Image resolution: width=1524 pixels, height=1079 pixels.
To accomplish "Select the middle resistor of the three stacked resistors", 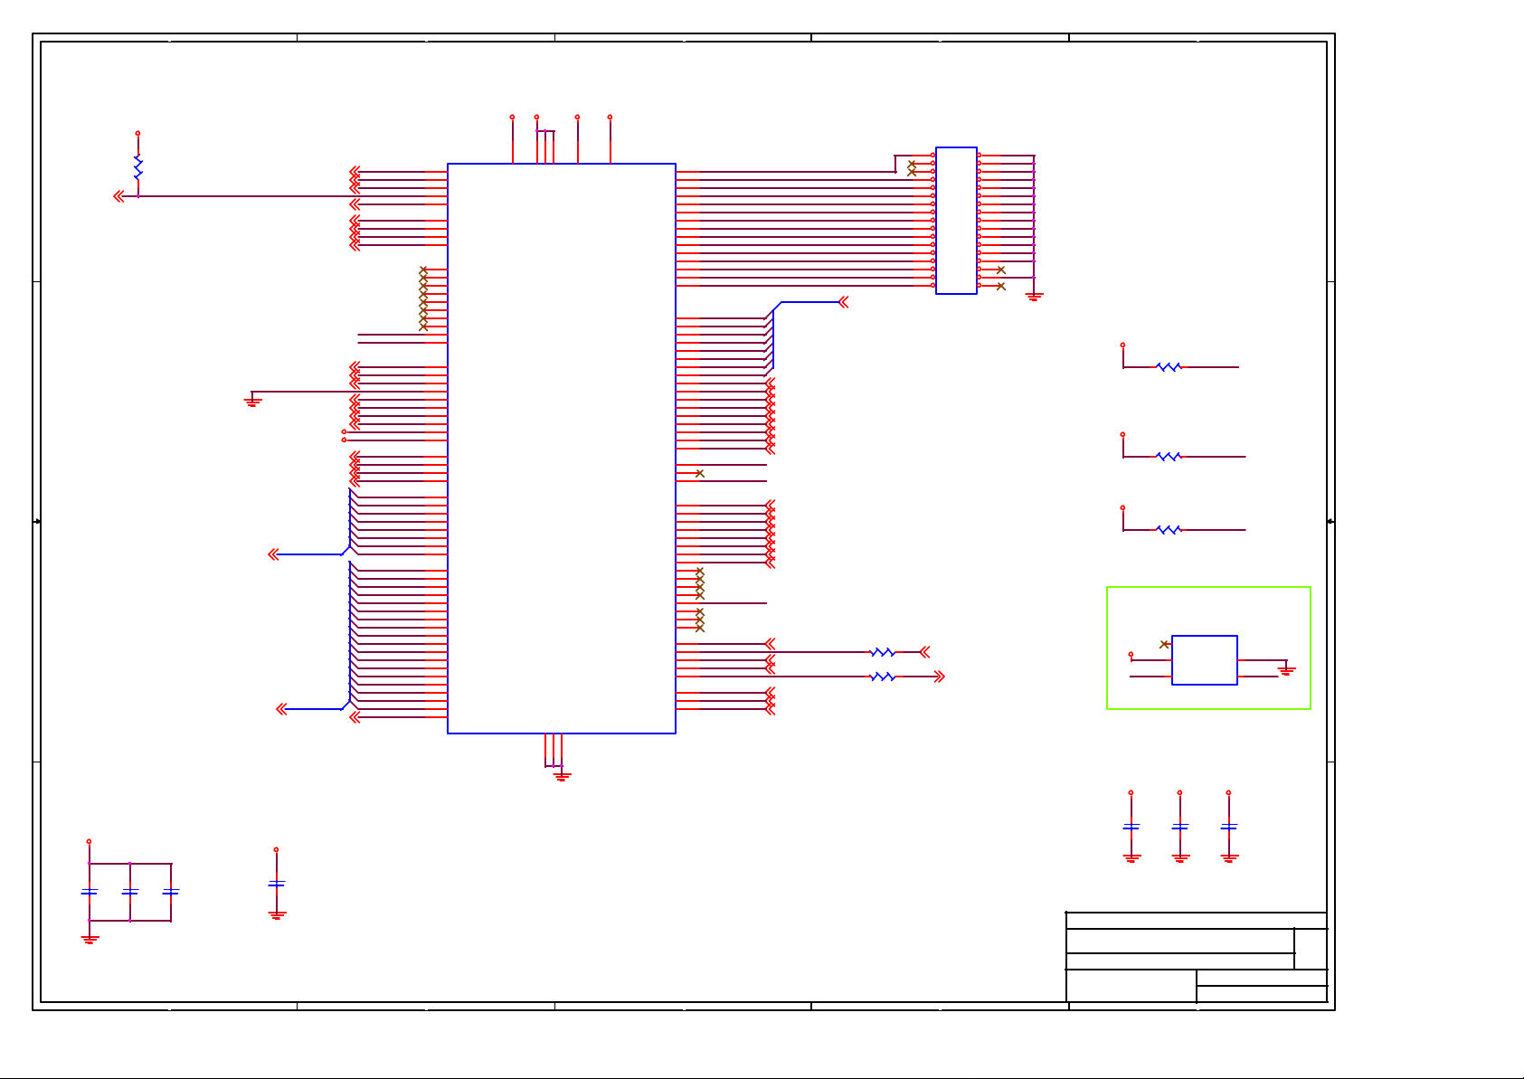I will (1169, 457).
